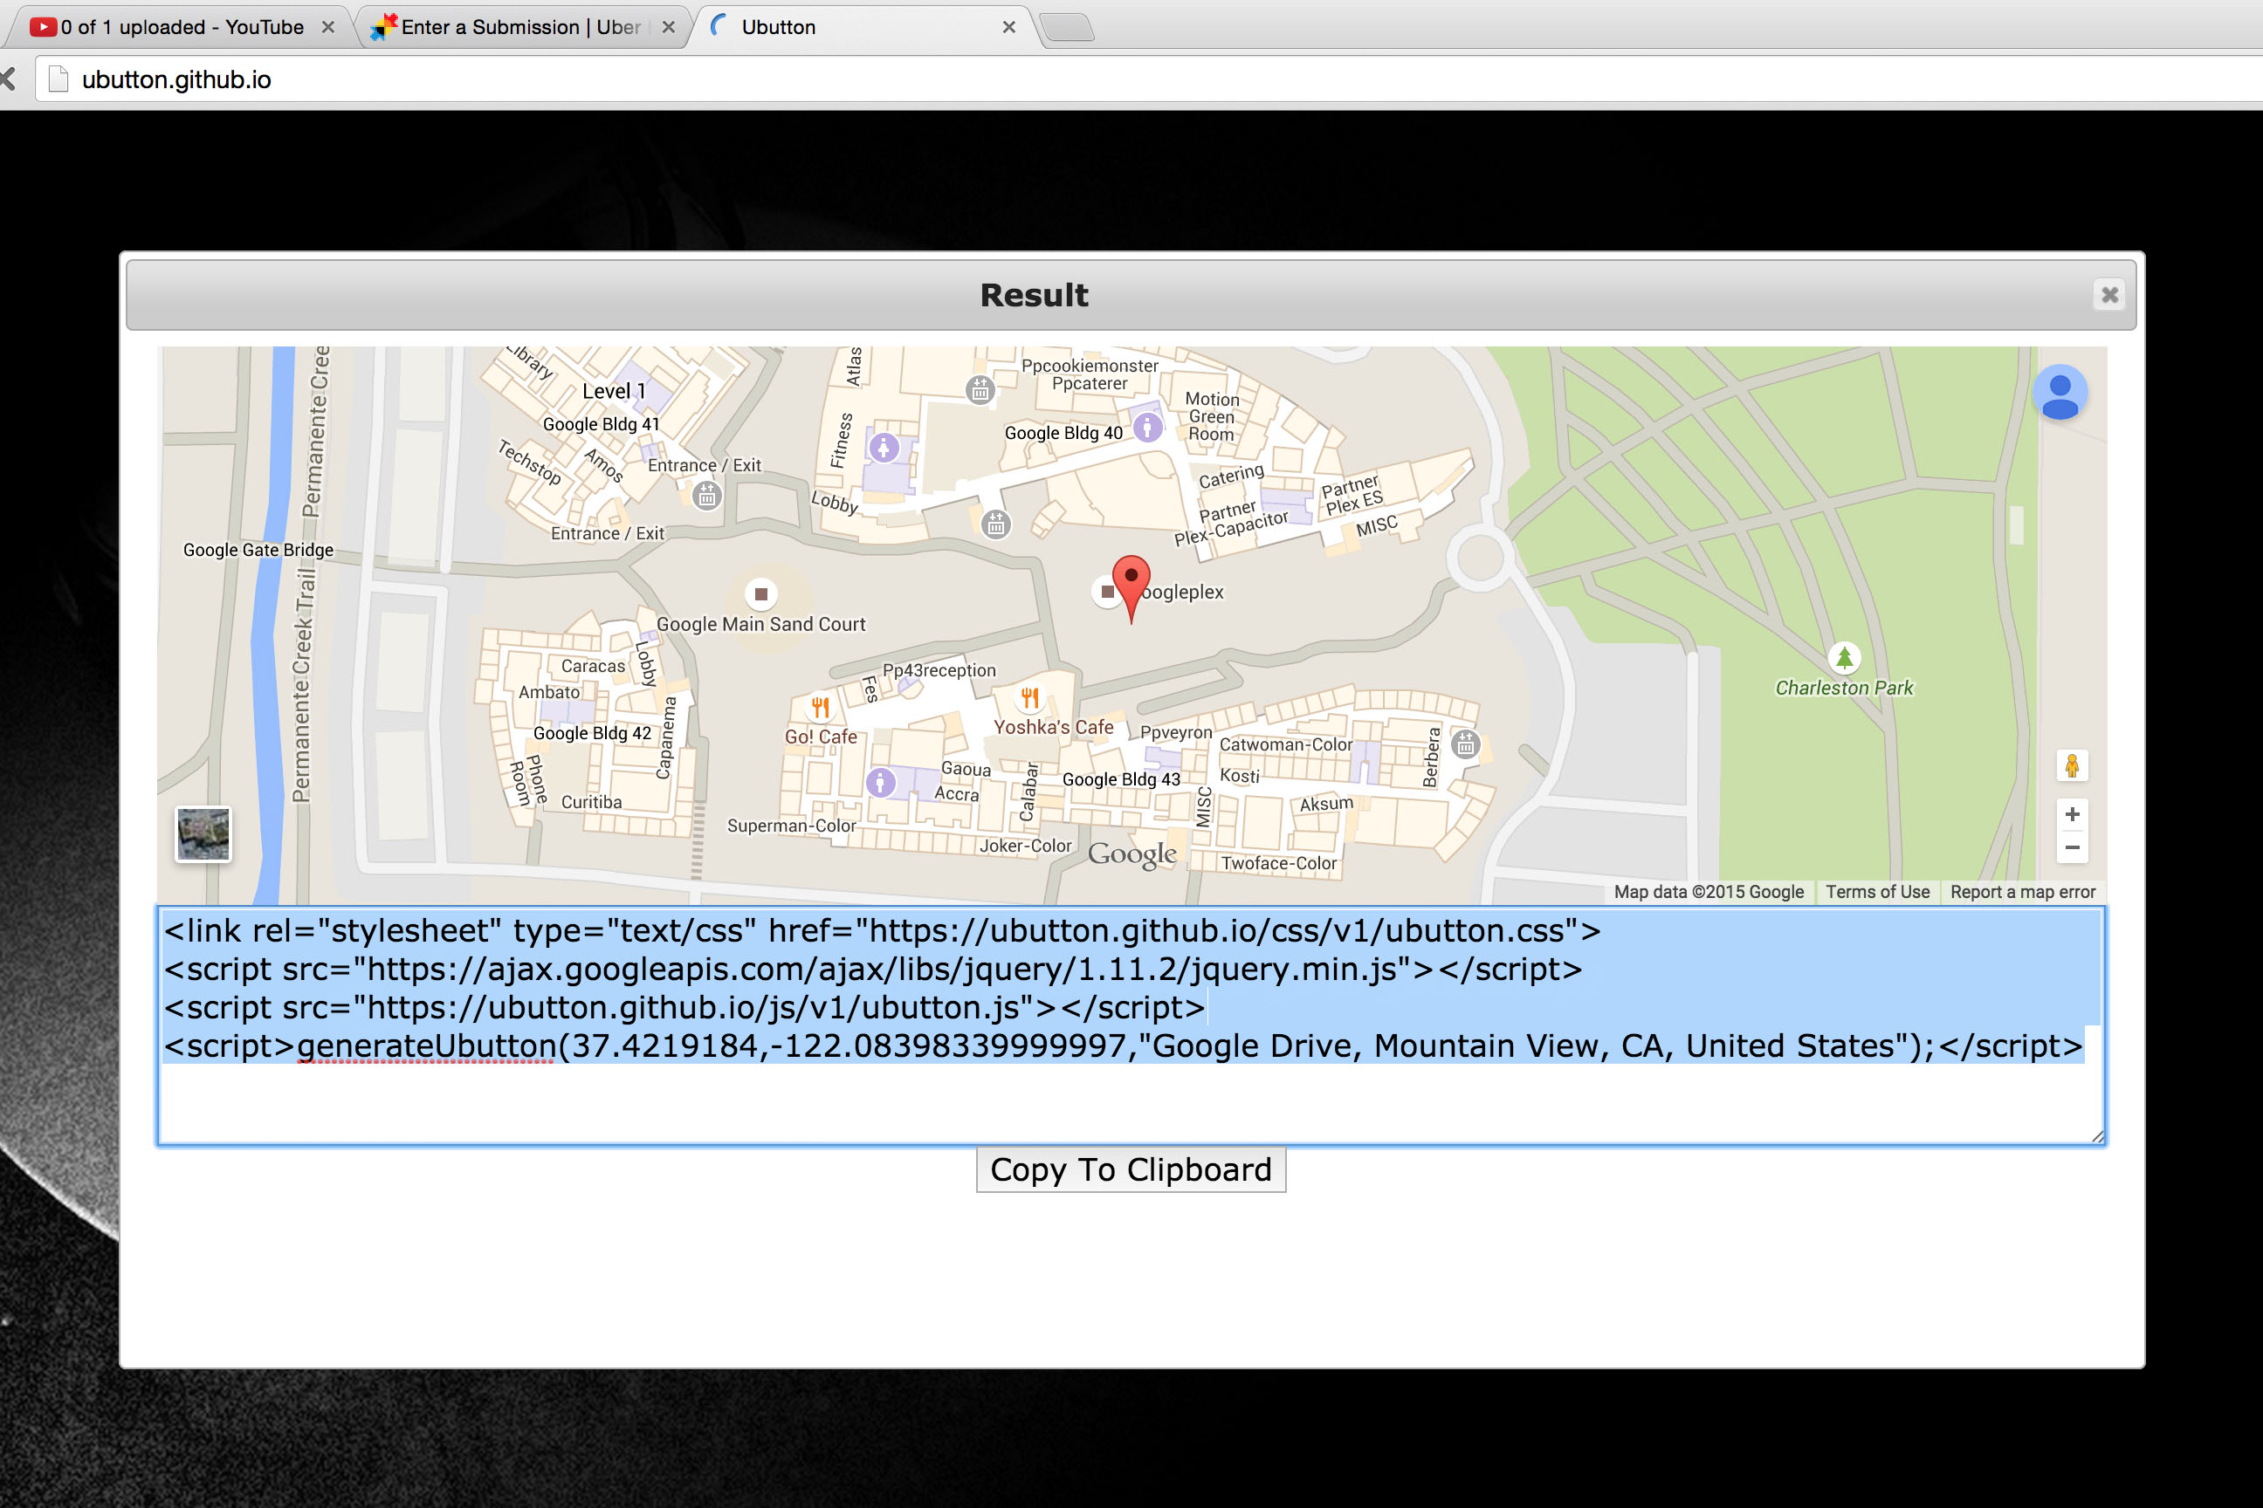Stop page loading with X button
2263x1508 pixels.
pyautogui.click(x=8, y=79)
